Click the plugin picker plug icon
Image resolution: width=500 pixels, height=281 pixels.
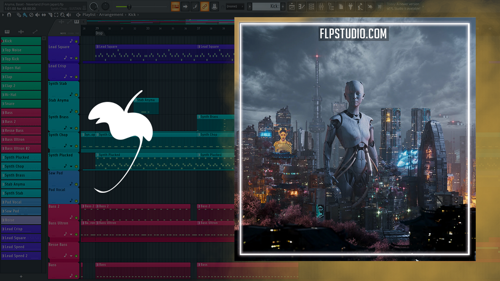tap(351, 6)
